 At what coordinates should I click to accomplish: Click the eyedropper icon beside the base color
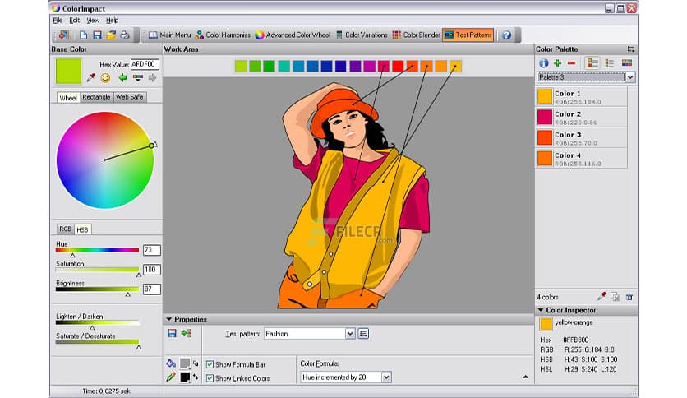point(91,78)
